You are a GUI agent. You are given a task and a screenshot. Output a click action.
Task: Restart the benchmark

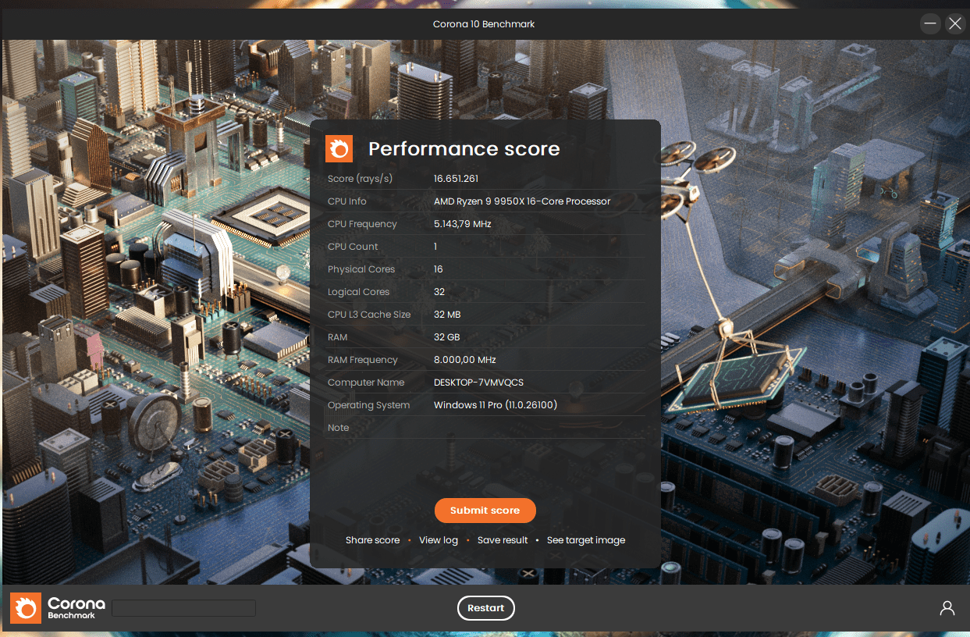(x=486, y=608)
